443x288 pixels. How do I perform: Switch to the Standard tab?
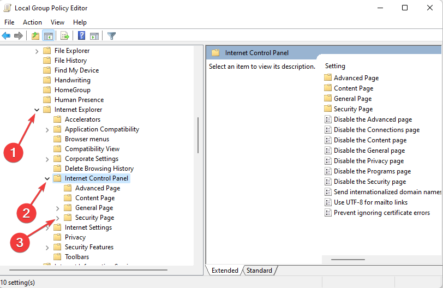(x=259, y=270)
